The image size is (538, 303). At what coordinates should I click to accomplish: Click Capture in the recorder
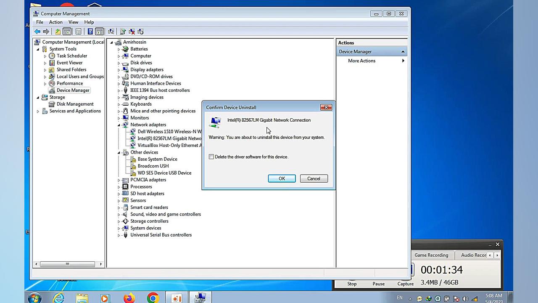(x=406, y=284)
